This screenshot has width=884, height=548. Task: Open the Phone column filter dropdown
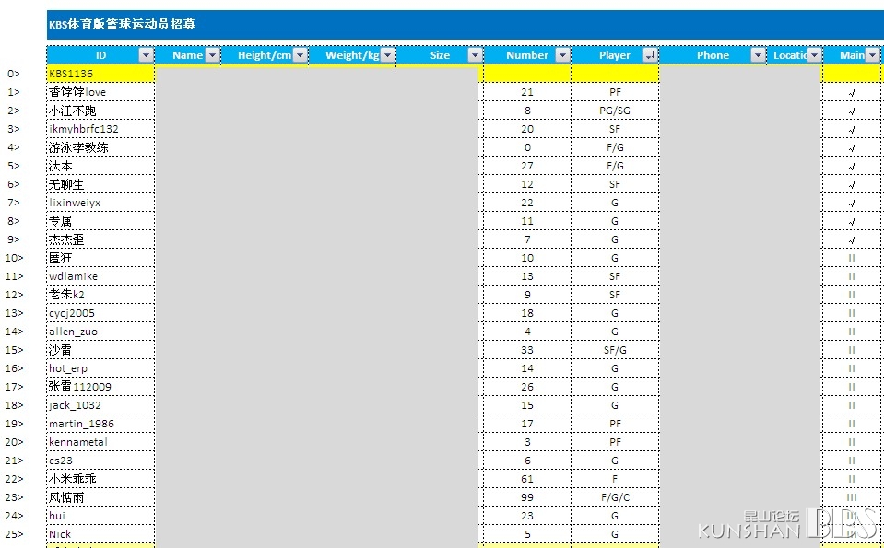tap(758, 55)
